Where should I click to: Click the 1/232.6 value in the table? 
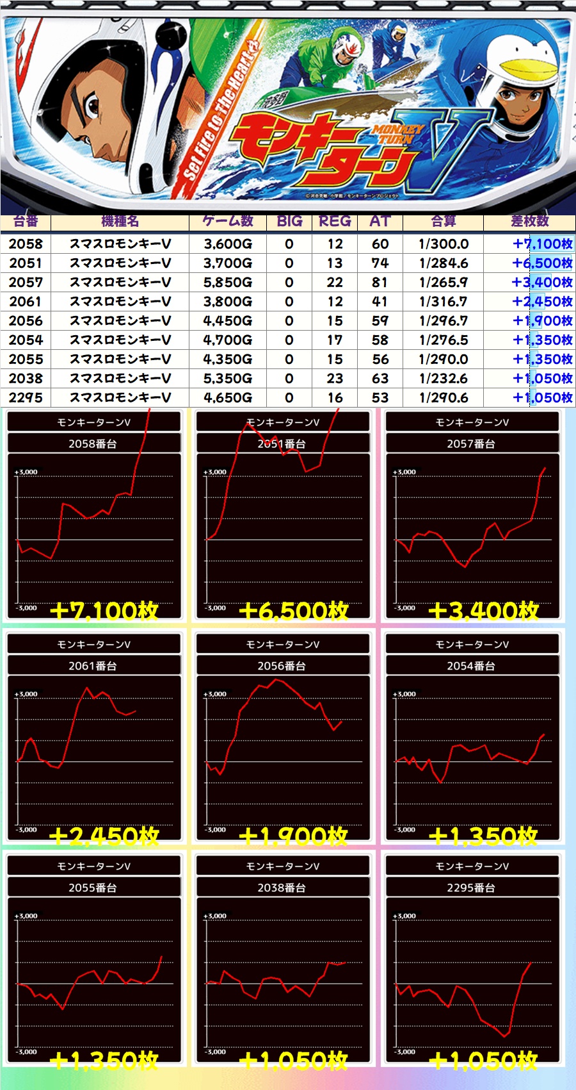443,379
